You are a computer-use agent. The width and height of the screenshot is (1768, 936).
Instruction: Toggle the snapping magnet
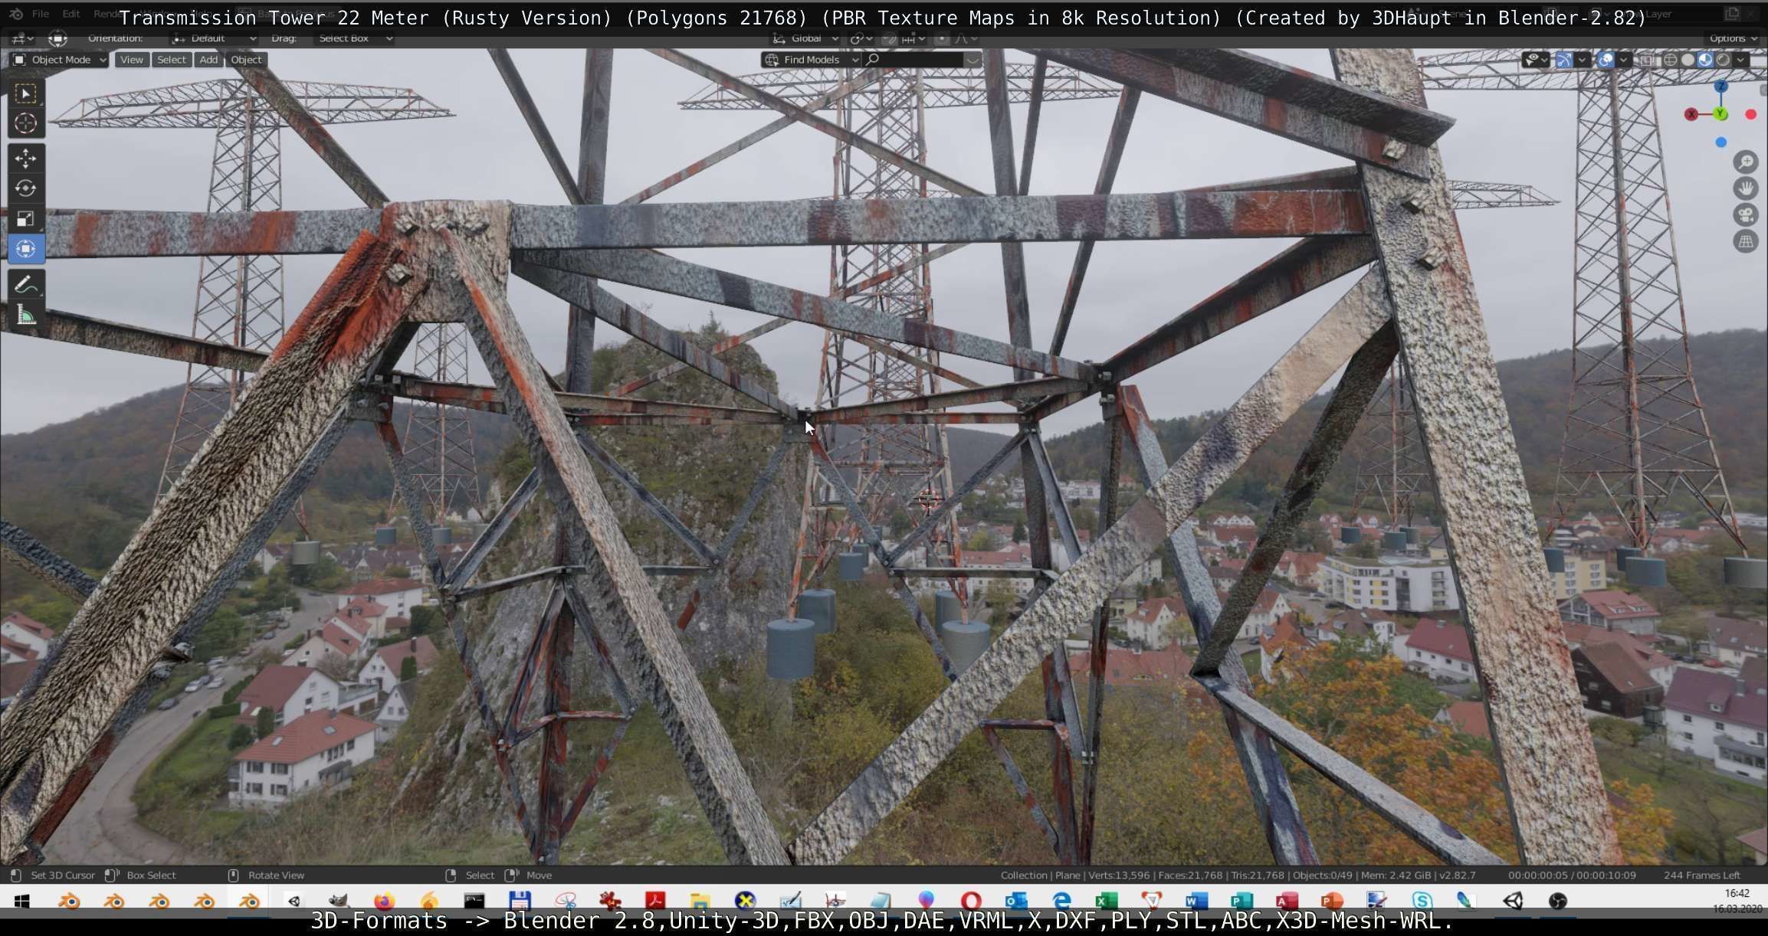(888, 38)
